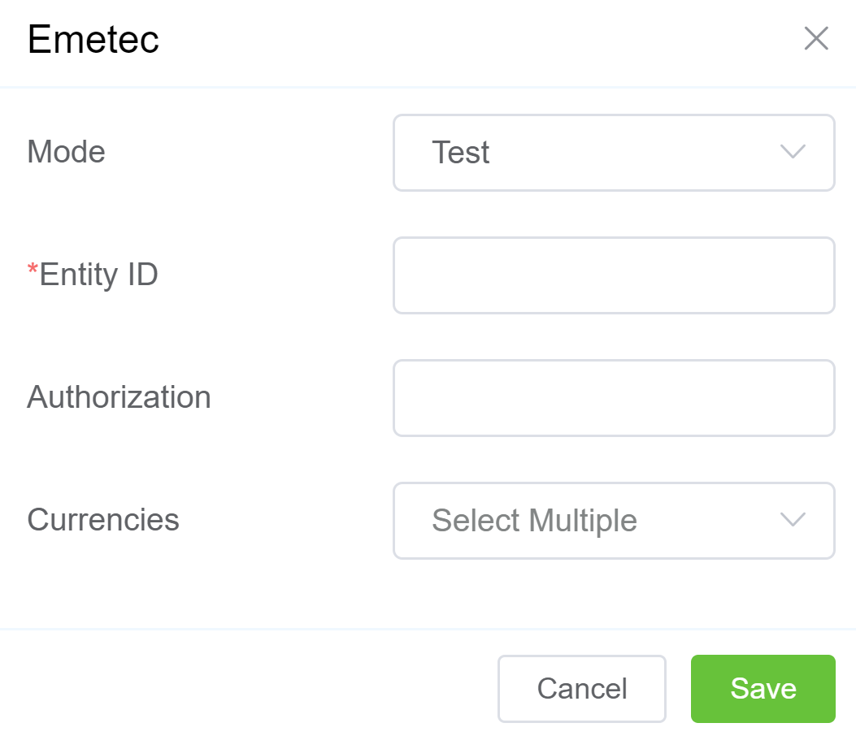The image size is (856, 736).
Task: Click into the Authorization input box
Action: 613,398
